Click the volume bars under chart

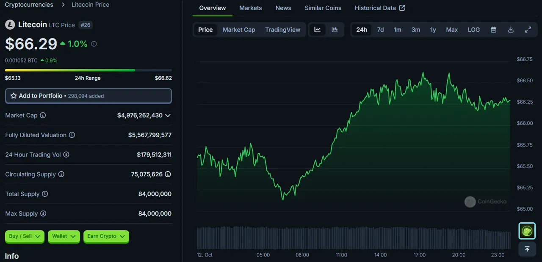tap(354, 238)
